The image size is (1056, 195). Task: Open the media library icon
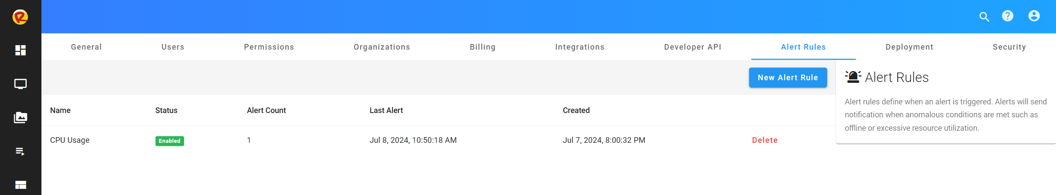[x=20, y=117]
